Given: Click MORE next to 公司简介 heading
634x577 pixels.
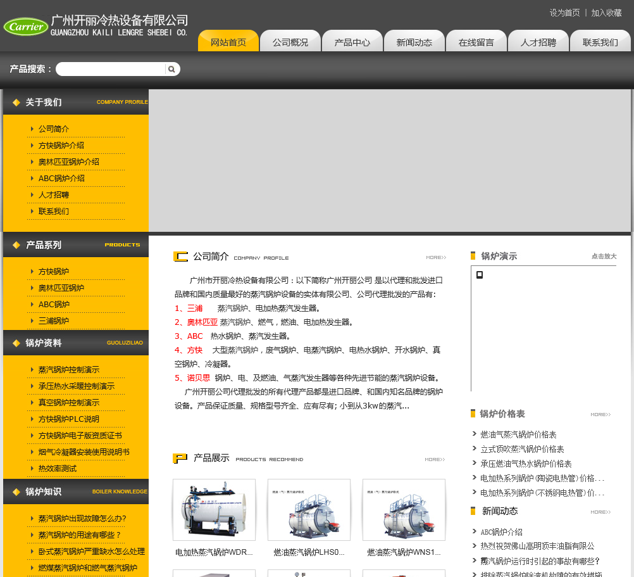Looking at the screenshot, I should (x=436, y=257).
